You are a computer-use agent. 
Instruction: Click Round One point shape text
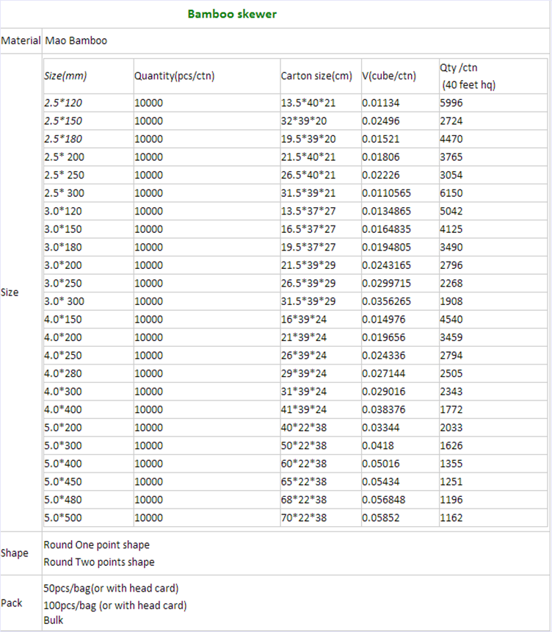(x=97, y=545)
